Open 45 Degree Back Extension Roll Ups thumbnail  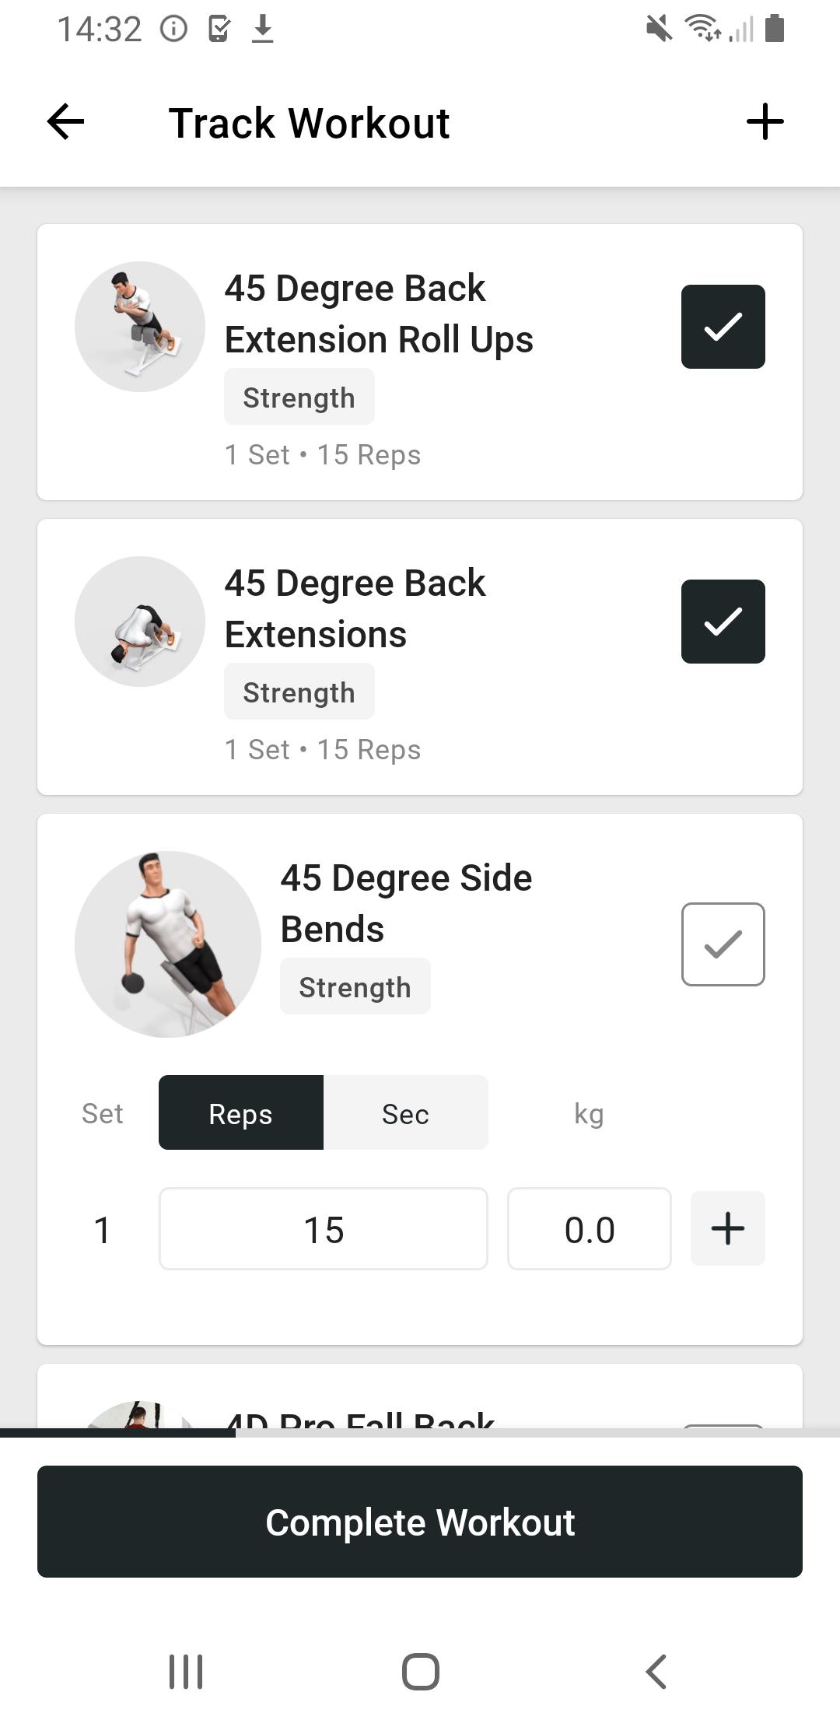click(140, 327)
